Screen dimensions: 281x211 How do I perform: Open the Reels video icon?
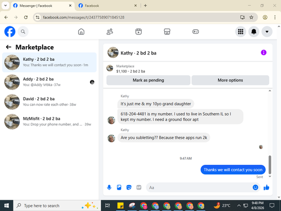click(138, 32)
